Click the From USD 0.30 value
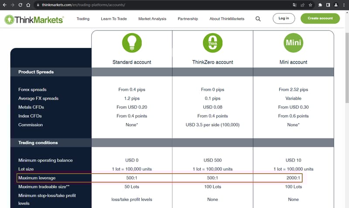Screen dimensions: 349x208 click(293, 107)
